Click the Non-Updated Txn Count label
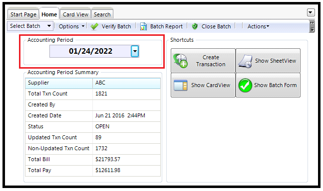Screen dimensions: 323x191 tap(58, 148)
